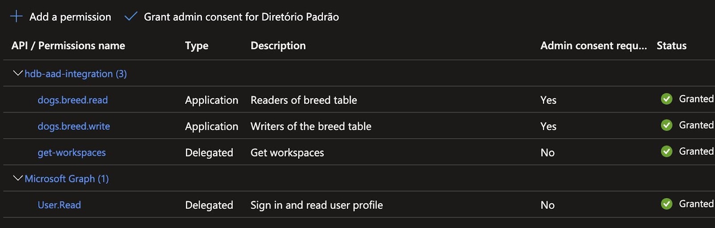Screen dimensions: 715x228
Task: Open the hdb-aad-integration API link
Action: point(76,74)
